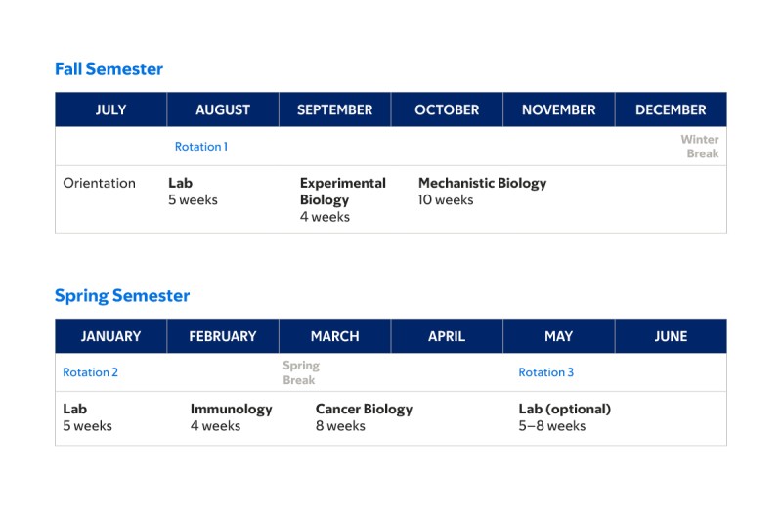Click the Rotation 3 label

coord(546,372)
